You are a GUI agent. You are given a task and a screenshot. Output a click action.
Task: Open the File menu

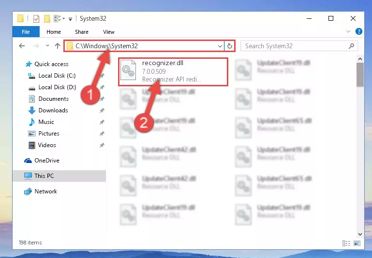point(26,32)
